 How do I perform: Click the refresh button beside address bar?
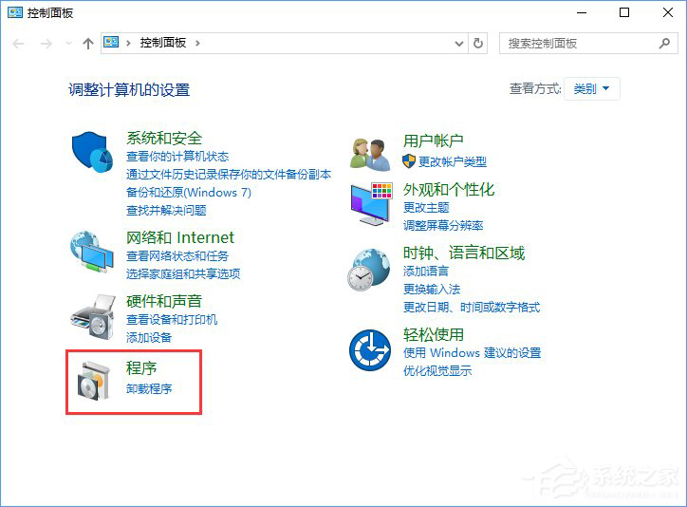coord(478,43)
